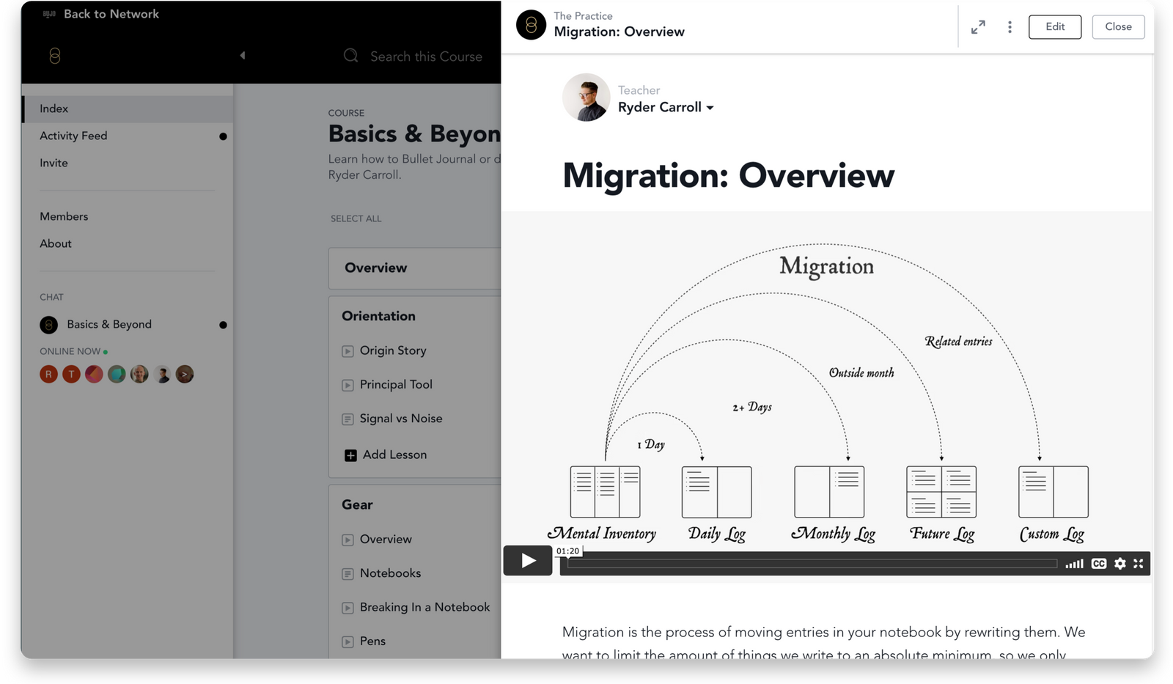The image size is (1173, 684).
Task: Open the three-dot more options menu
Action: point(1010,27)
